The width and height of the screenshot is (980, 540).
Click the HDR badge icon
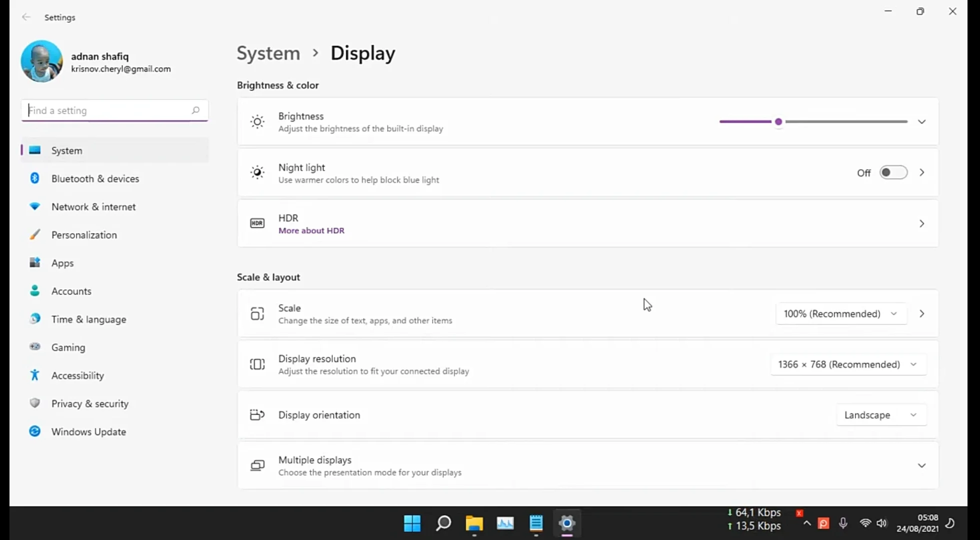(x=257, y=223)
